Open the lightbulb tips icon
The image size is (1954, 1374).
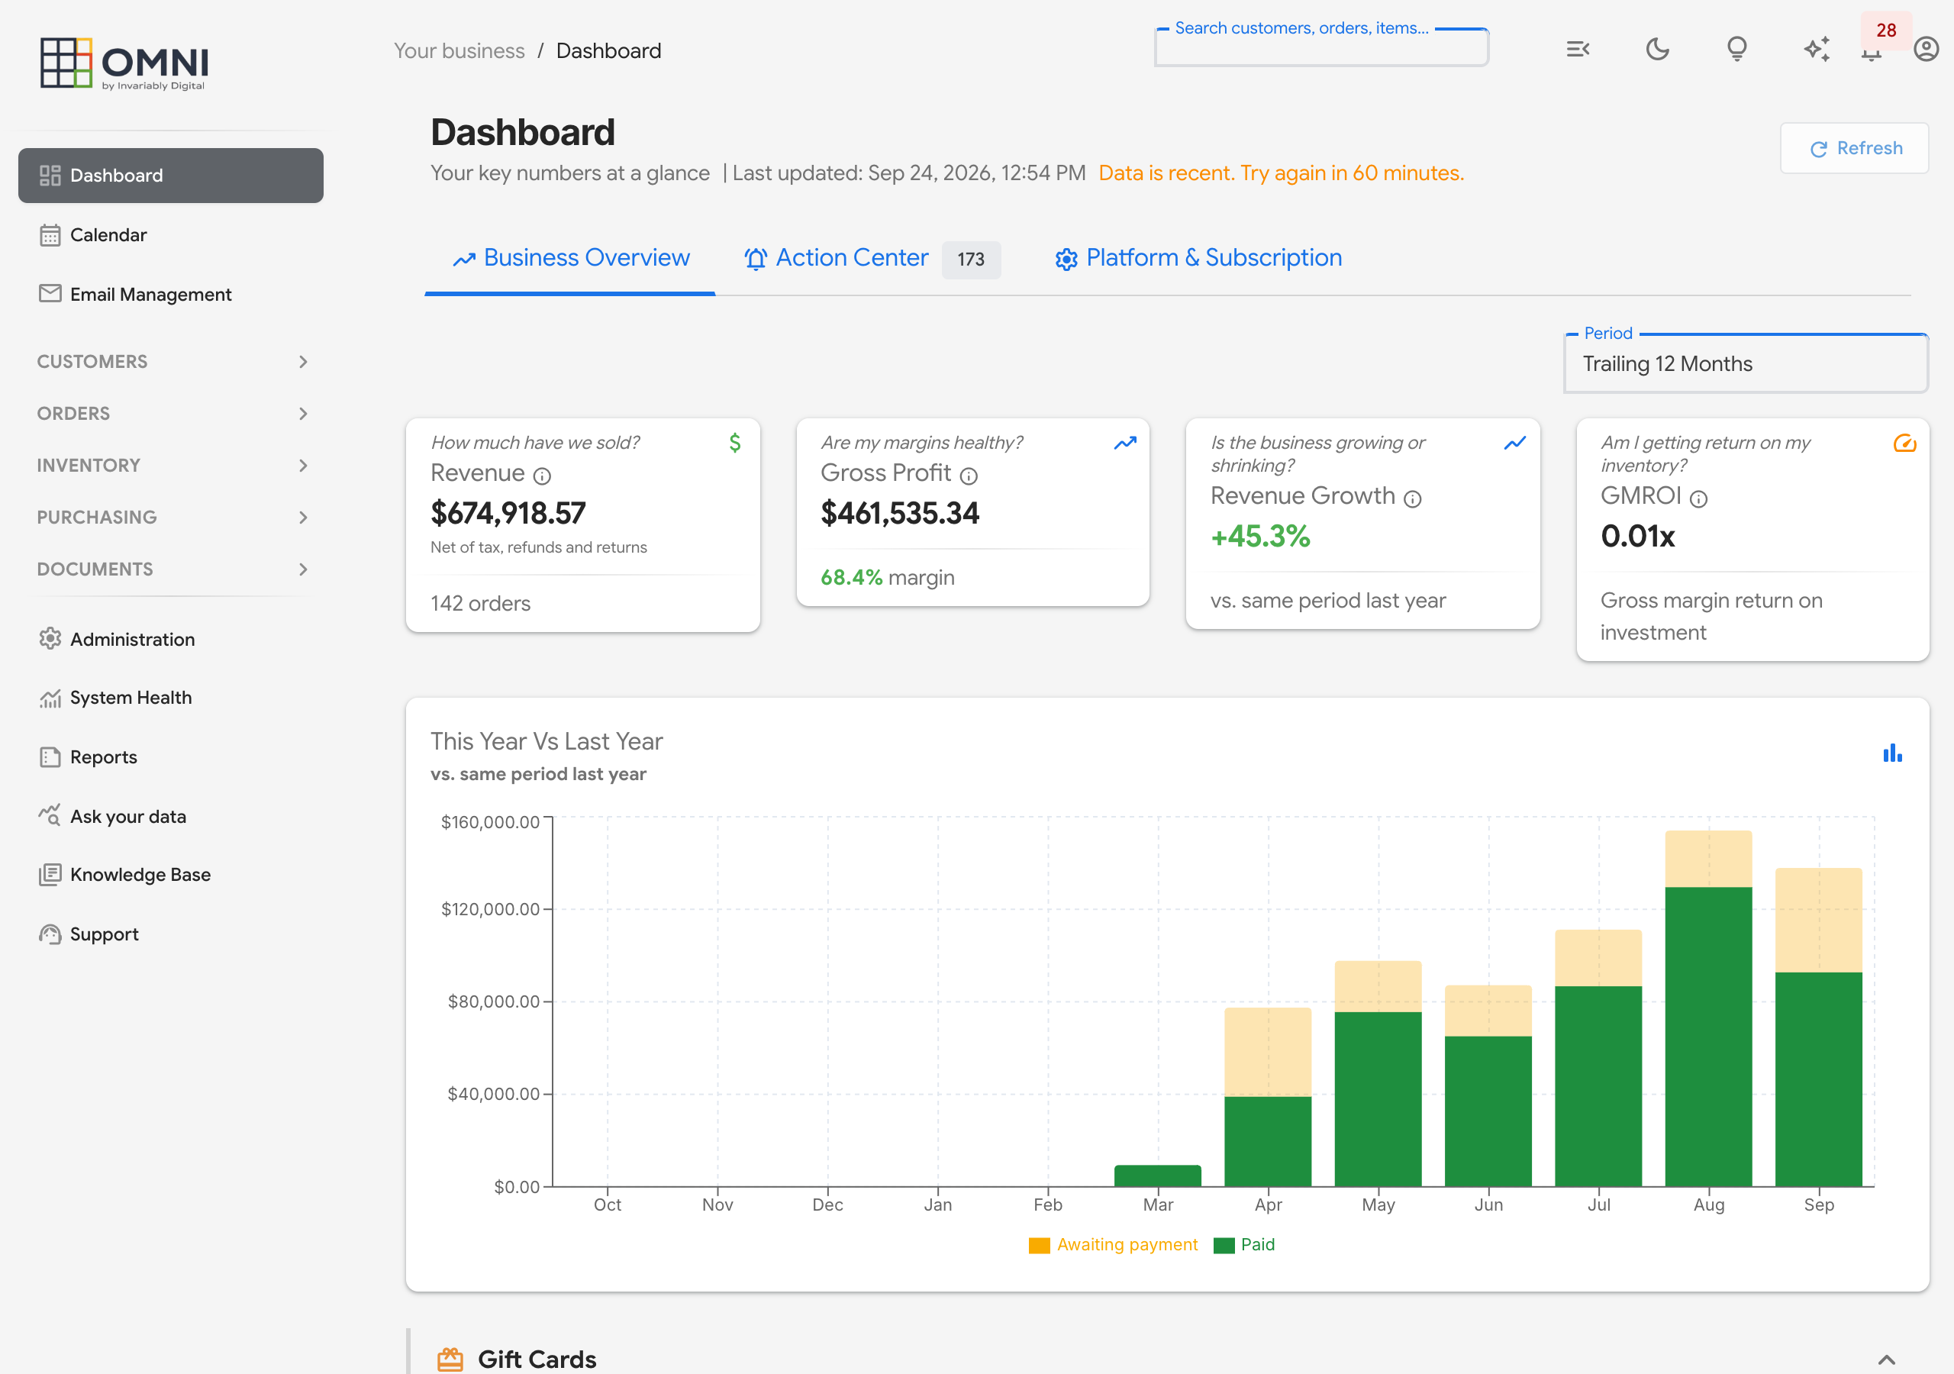1737,50
